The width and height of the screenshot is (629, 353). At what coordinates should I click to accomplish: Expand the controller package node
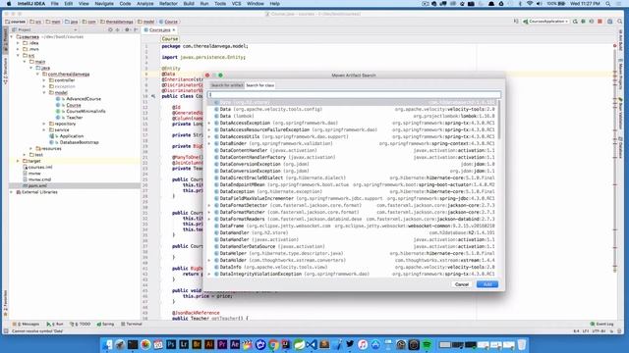(44, 80)
